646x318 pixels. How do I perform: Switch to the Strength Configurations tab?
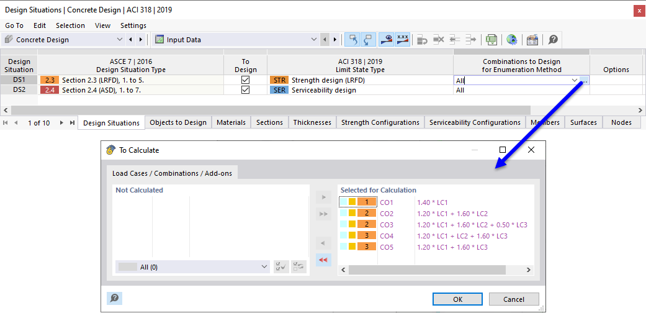pos(380,122)
